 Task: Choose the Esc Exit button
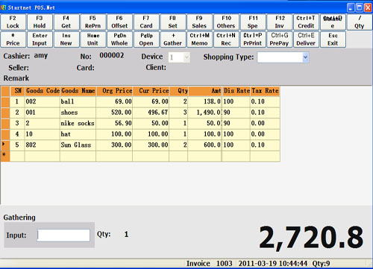click(333, 39)
